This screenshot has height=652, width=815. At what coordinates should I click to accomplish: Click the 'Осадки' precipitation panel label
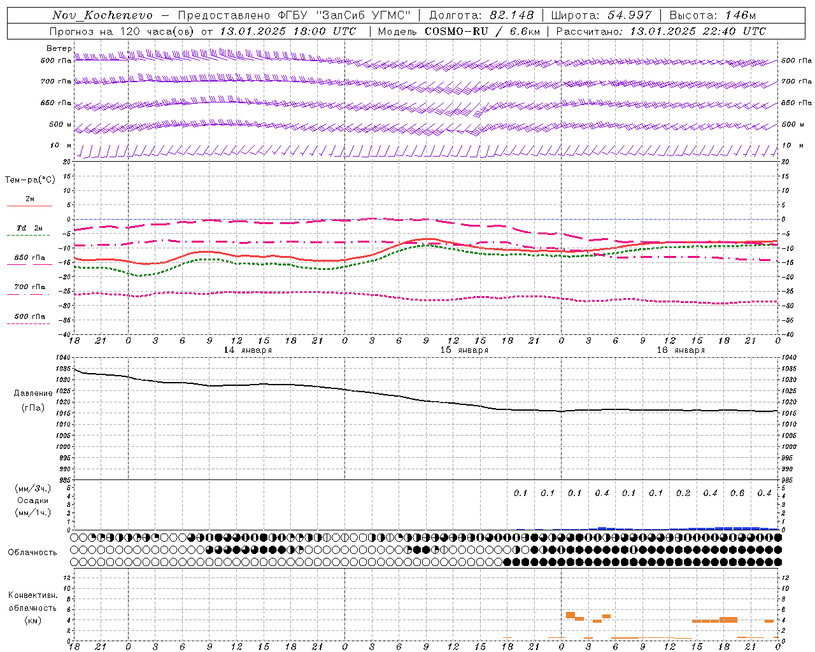(33, 500)
